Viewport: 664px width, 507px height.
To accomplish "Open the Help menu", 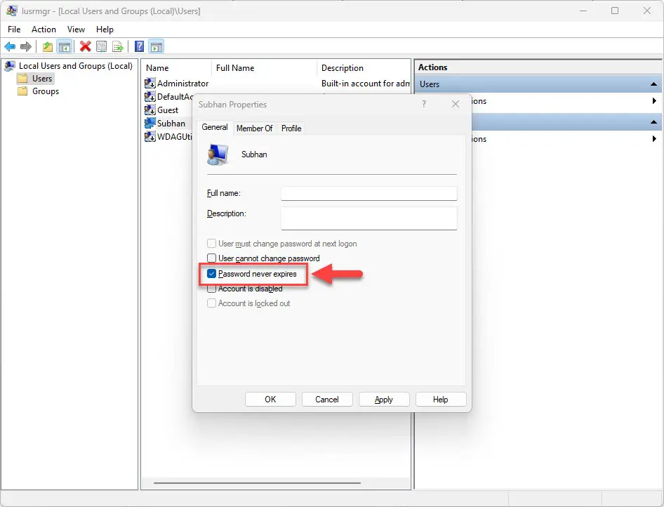I will pos(105,29).
